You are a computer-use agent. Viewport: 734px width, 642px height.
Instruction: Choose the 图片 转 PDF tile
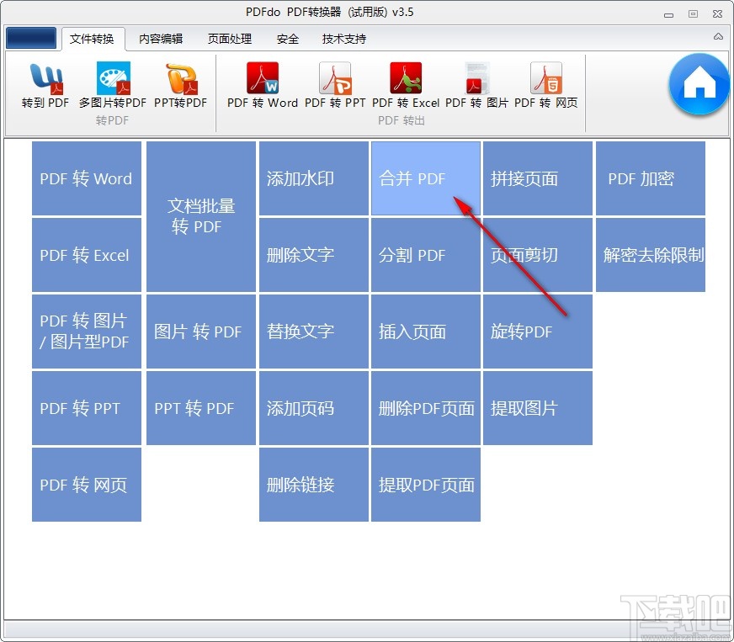[x=201, y=332]
